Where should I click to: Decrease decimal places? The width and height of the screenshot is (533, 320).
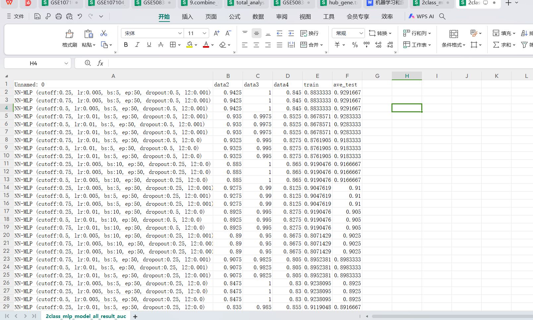390,45
